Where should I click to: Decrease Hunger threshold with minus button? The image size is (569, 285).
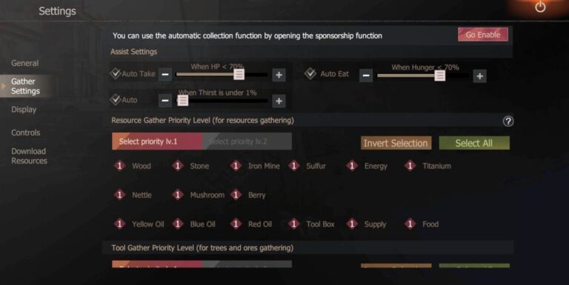point(366,76)
